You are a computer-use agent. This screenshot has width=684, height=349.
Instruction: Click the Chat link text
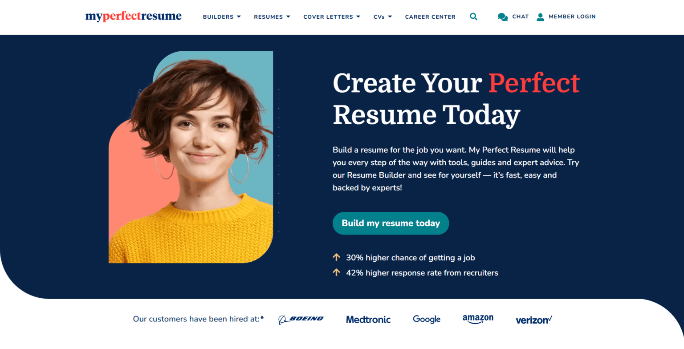click(521, 16)
